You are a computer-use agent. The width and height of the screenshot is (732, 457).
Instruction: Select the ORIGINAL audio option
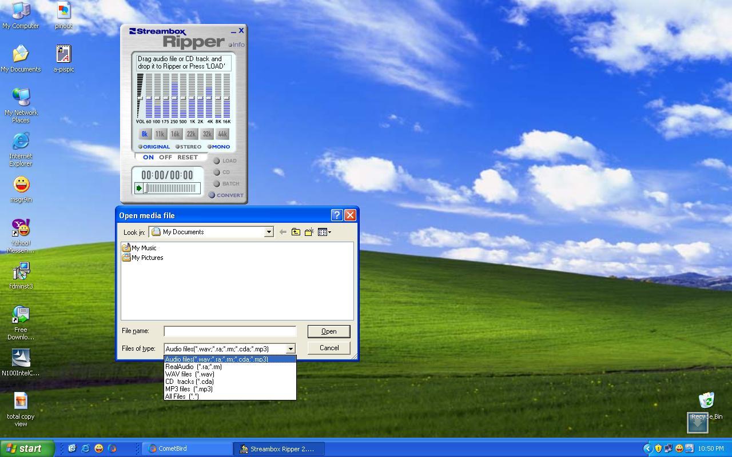pyautogui.click(x=155, y=147)
